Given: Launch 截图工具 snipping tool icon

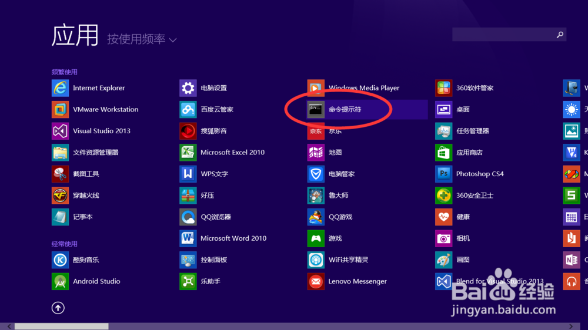Looking at the screenshot, I should (x=60, y=174).
